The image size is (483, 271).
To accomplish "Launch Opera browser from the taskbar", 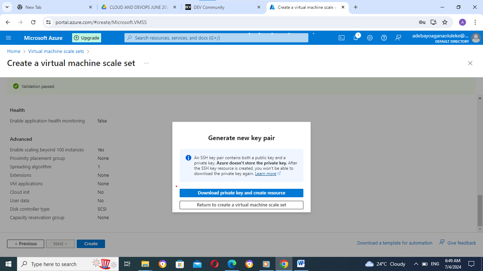I will [215, 264].
